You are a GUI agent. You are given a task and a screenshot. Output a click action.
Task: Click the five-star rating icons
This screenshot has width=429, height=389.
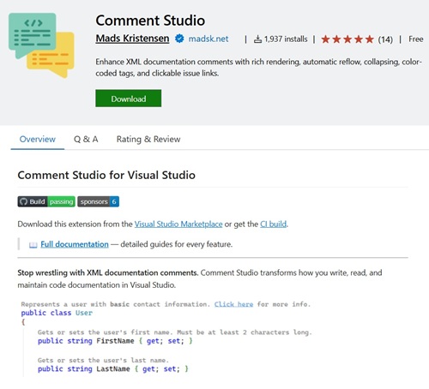point(347,39)
